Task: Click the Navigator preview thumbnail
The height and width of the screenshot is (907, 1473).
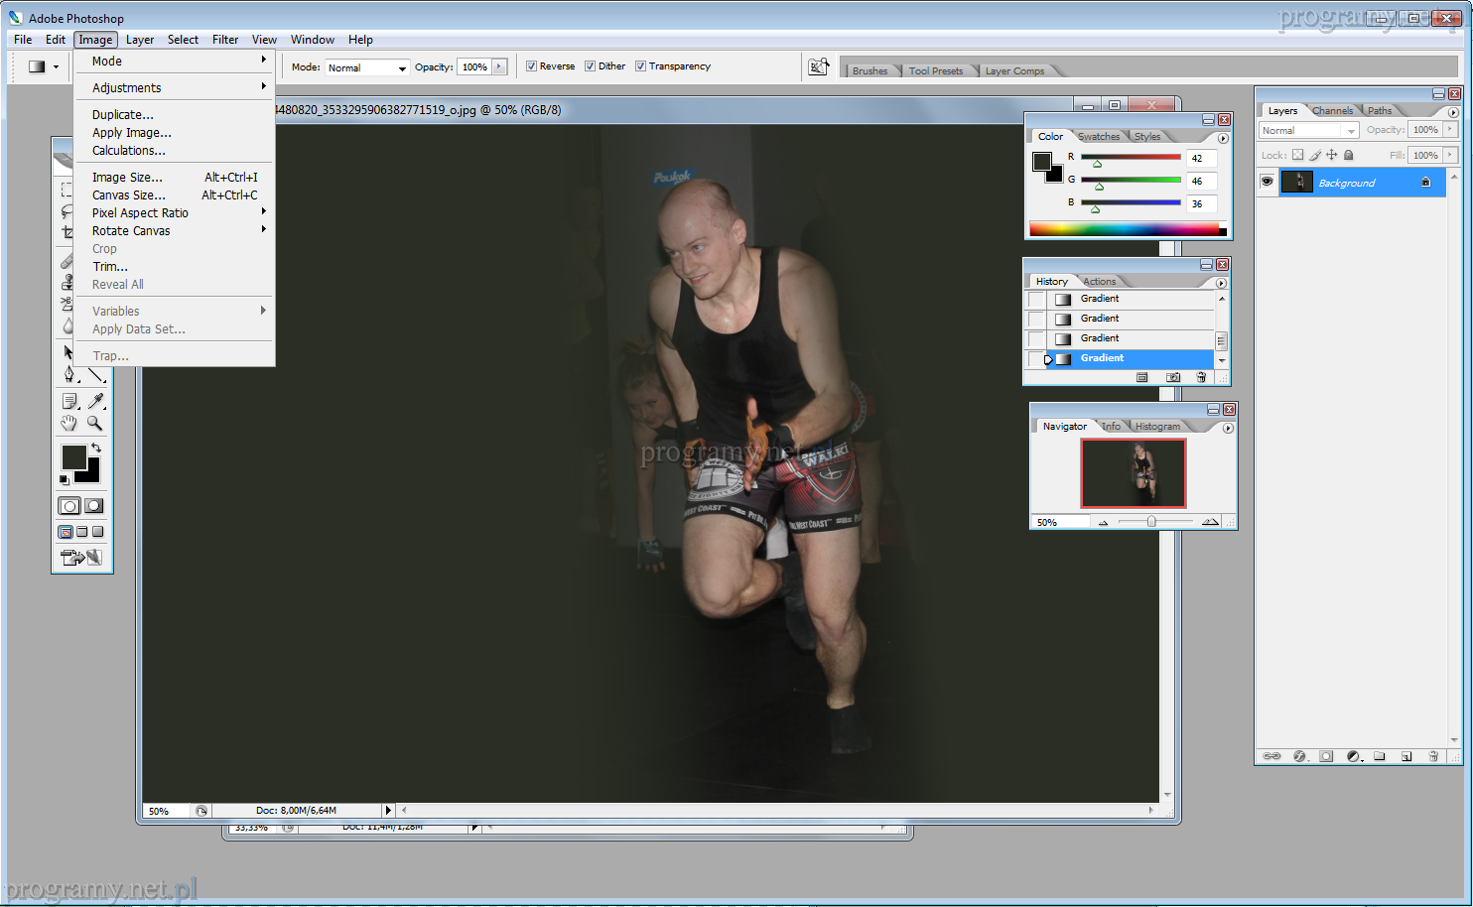Action: 1134,473
